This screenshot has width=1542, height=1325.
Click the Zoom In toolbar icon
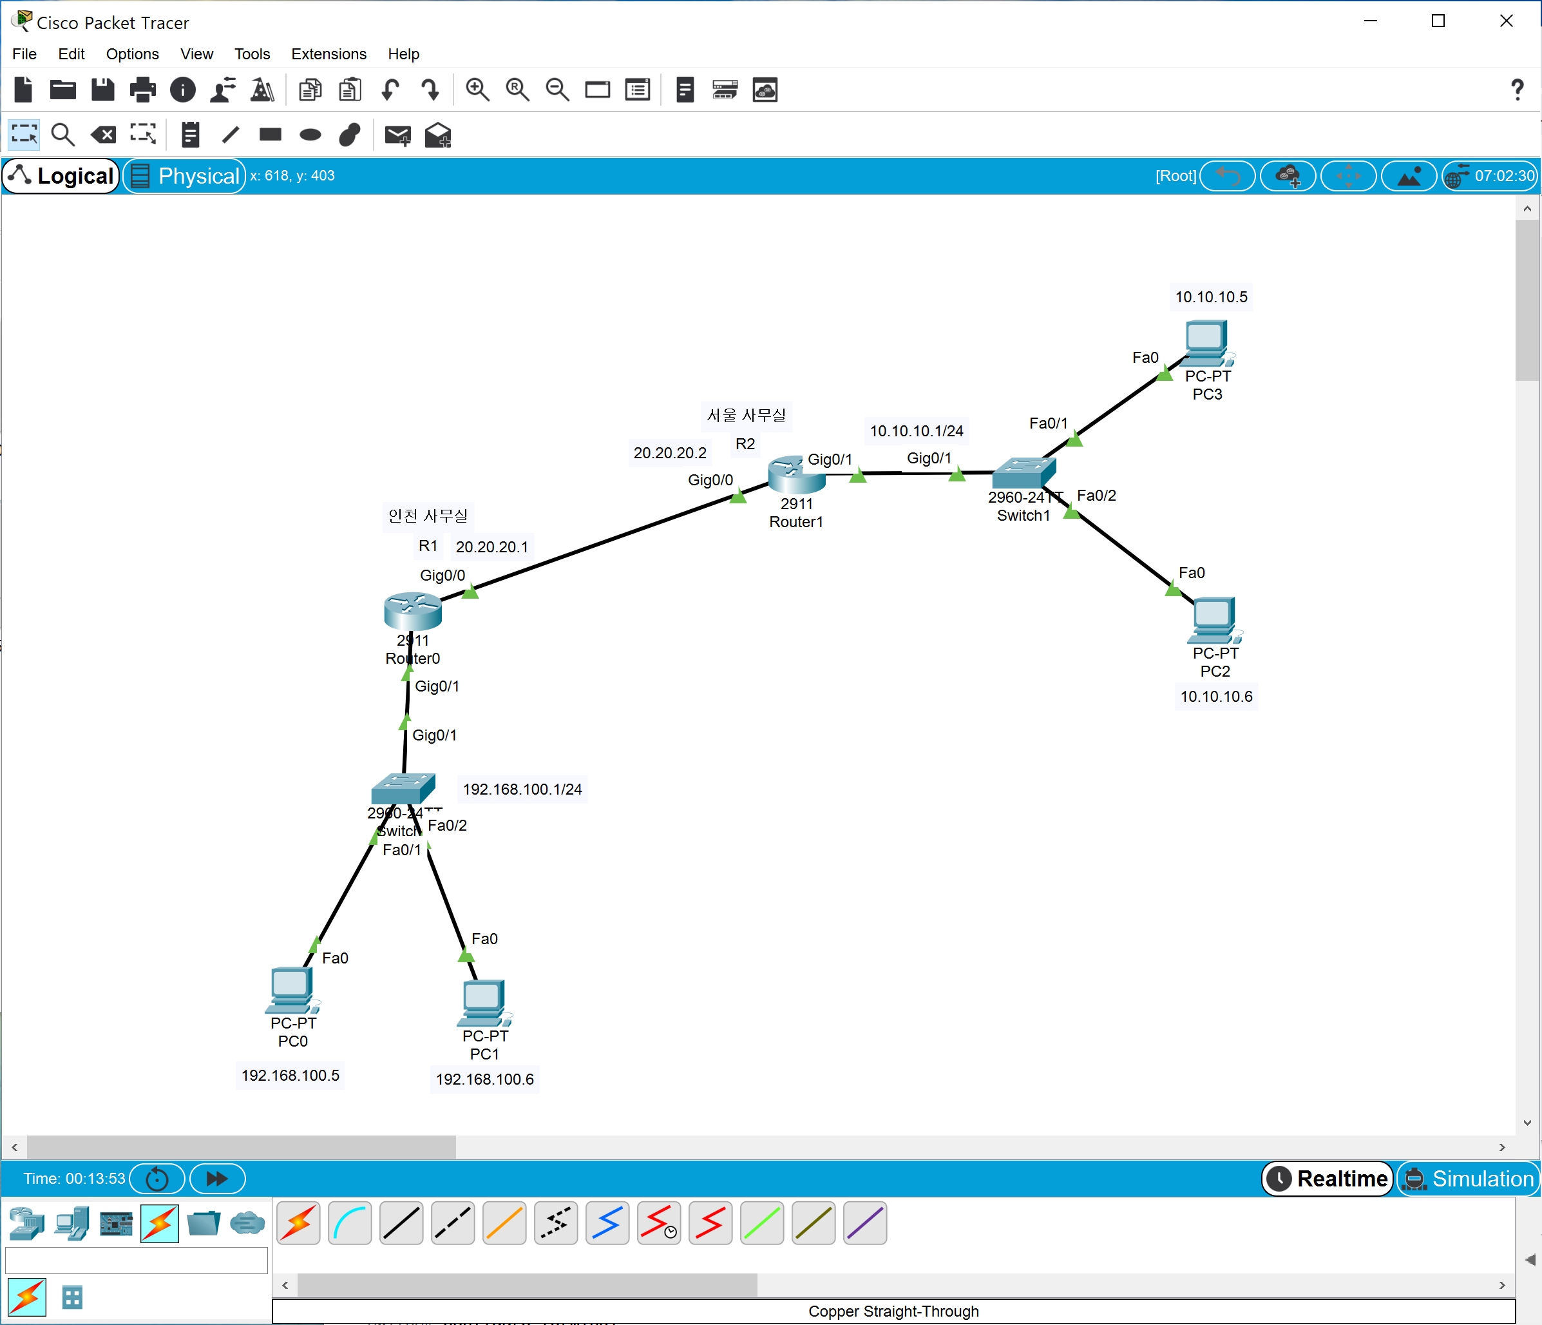pyautogui.click(x=477, y=90)
